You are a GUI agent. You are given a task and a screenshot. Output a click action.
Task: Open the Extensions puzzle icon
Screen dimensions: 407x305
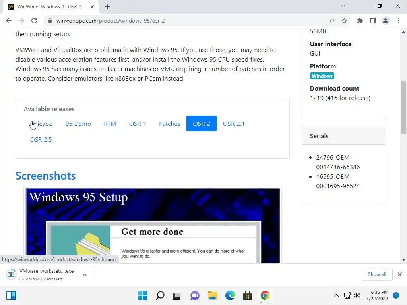[360, 21]
